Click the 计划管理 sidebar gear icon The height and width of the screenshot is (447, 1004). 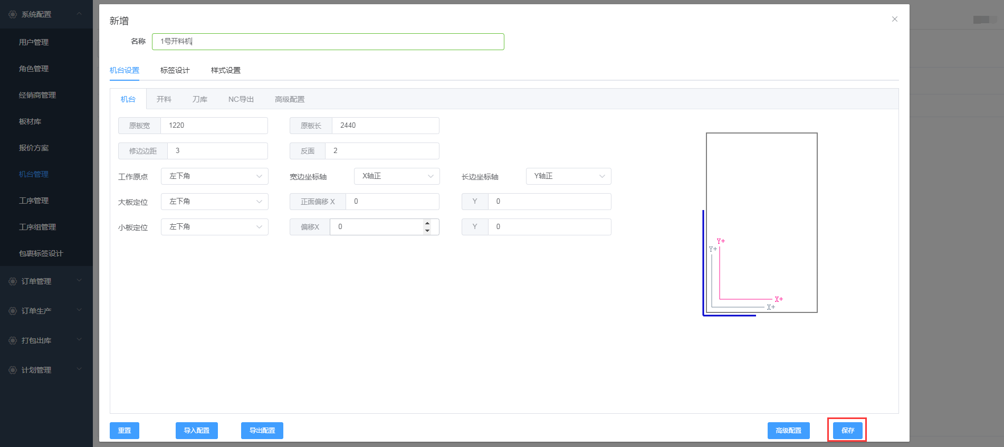(x=13, y=370)
